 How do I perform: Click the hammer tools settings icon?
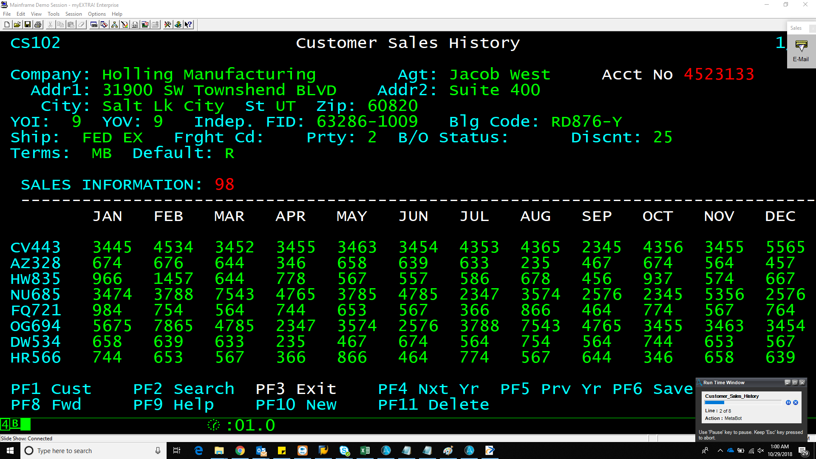click(x=167, y=25)
